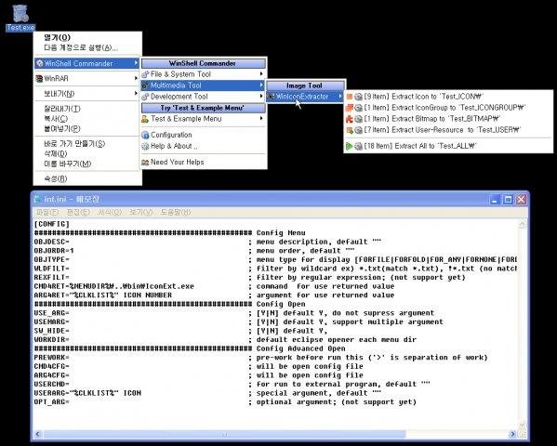The image size is (557, 446).
Task: Select '[1 Item] Extract IconGroup' entry
Action: 448,108
